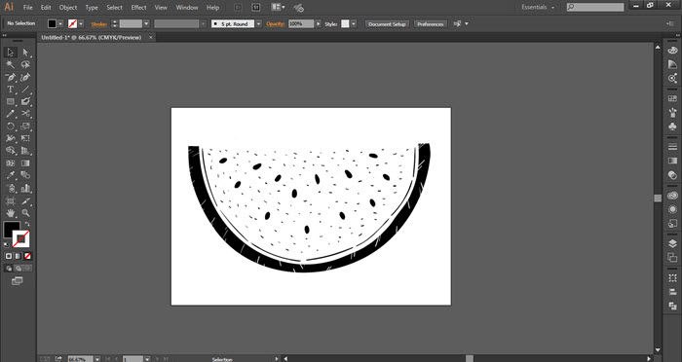Open the zoom level dropdown at bottom

click(x=97, y=359)
